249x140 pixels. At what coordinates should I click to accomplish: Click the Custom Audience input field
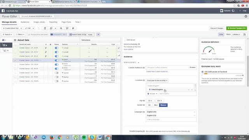point(167,67)
